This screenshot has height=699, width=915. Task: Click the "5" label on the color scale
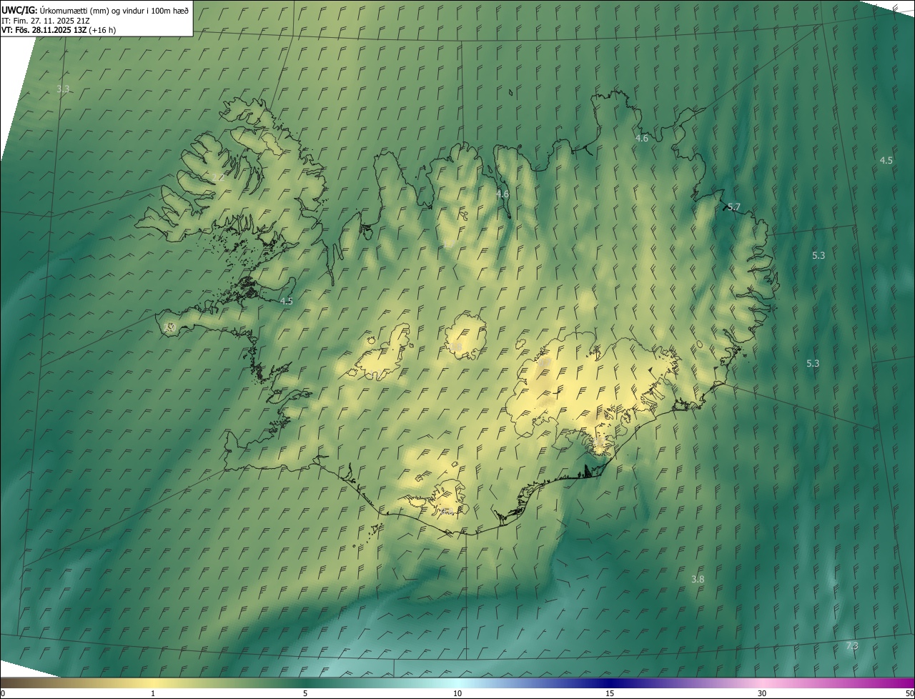pos(305,693)
